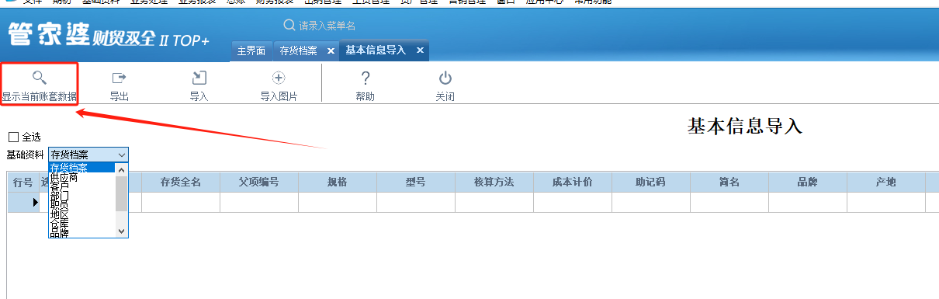939x299 pixels.
Task: Click the 行号 column header
Action: click(23, 183)
